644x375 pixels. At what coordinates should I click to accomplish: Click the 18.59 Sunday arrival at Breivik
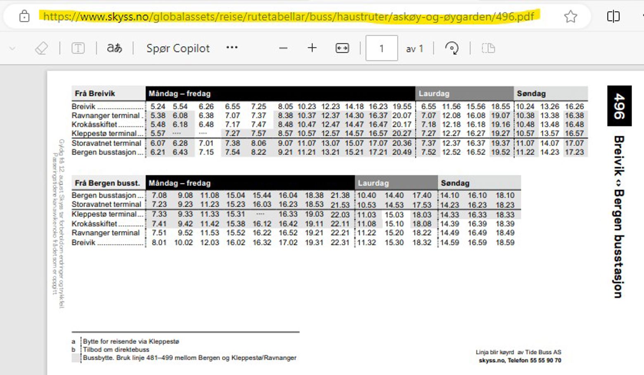pyautogui.click(x=505, y=243)
